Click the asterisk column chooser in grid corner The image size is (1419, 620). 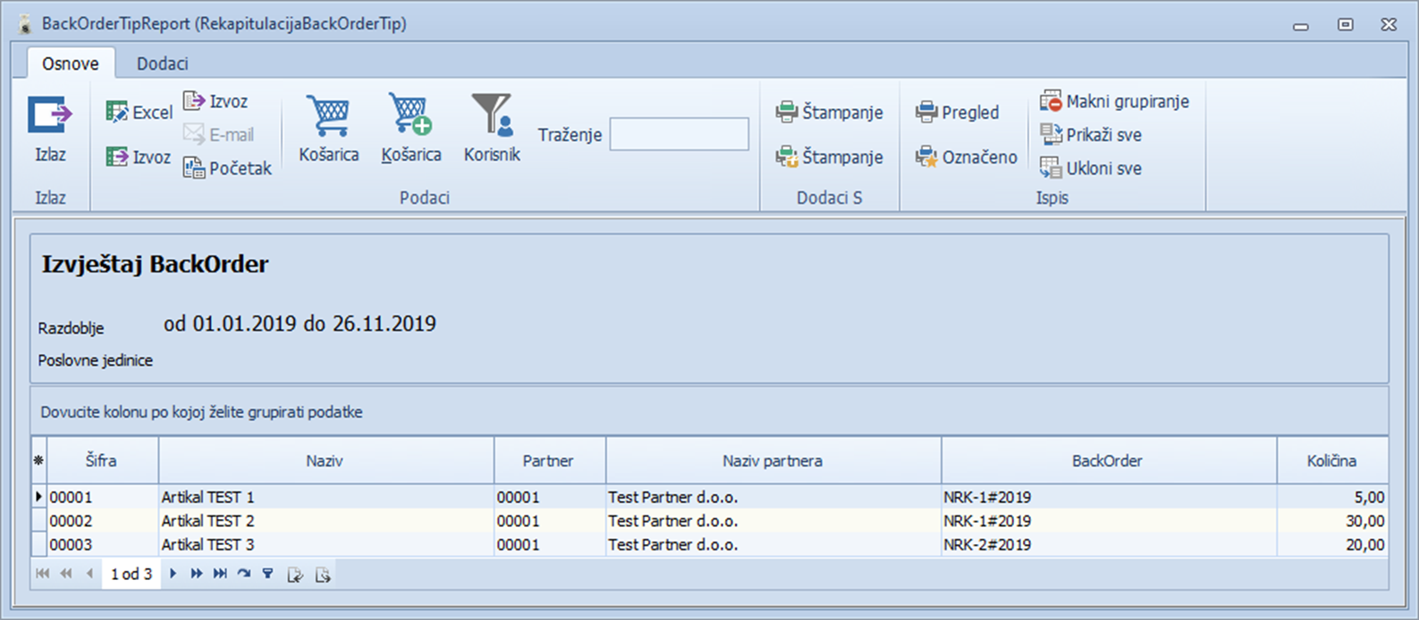[x=38, y=461]
